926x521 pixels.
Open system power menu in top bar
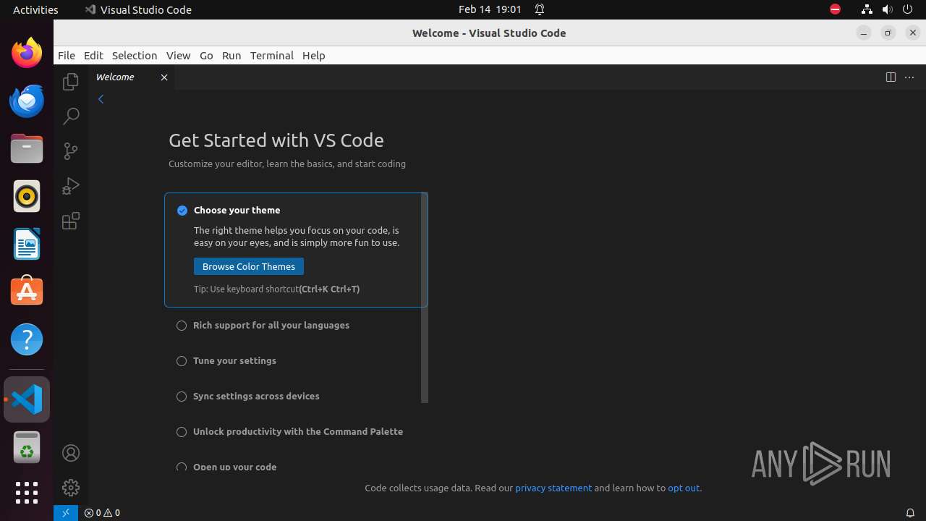(907, 9)
